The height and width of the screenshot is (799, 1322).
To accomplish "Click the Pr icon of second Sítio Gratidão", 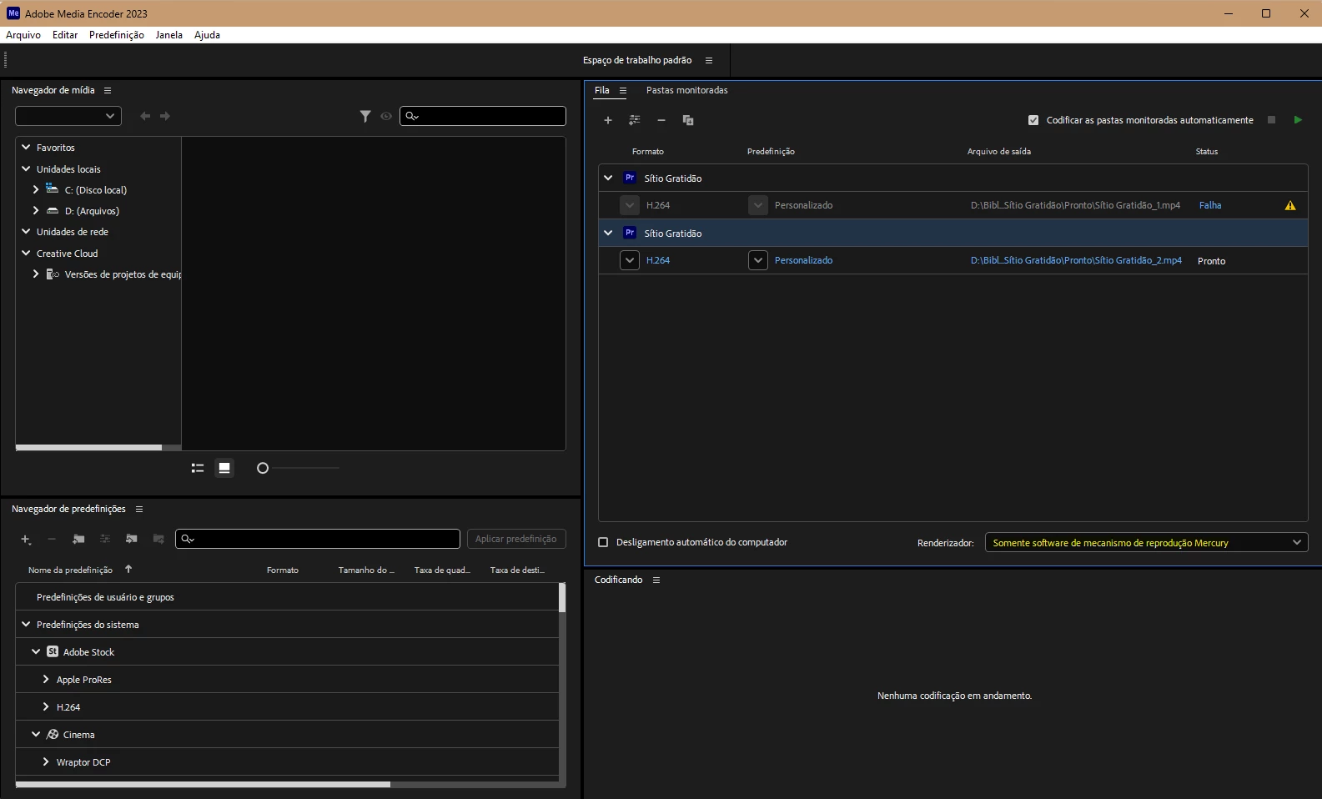I will (x=630, y=233).
